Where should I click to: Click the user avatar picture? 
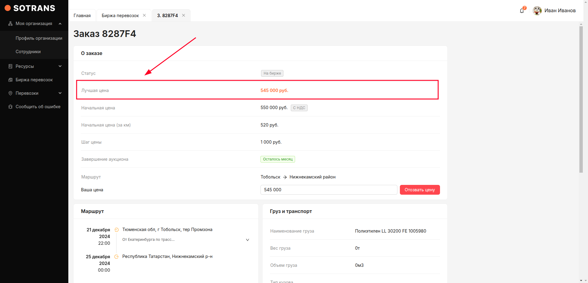click(x=537, y=11)
